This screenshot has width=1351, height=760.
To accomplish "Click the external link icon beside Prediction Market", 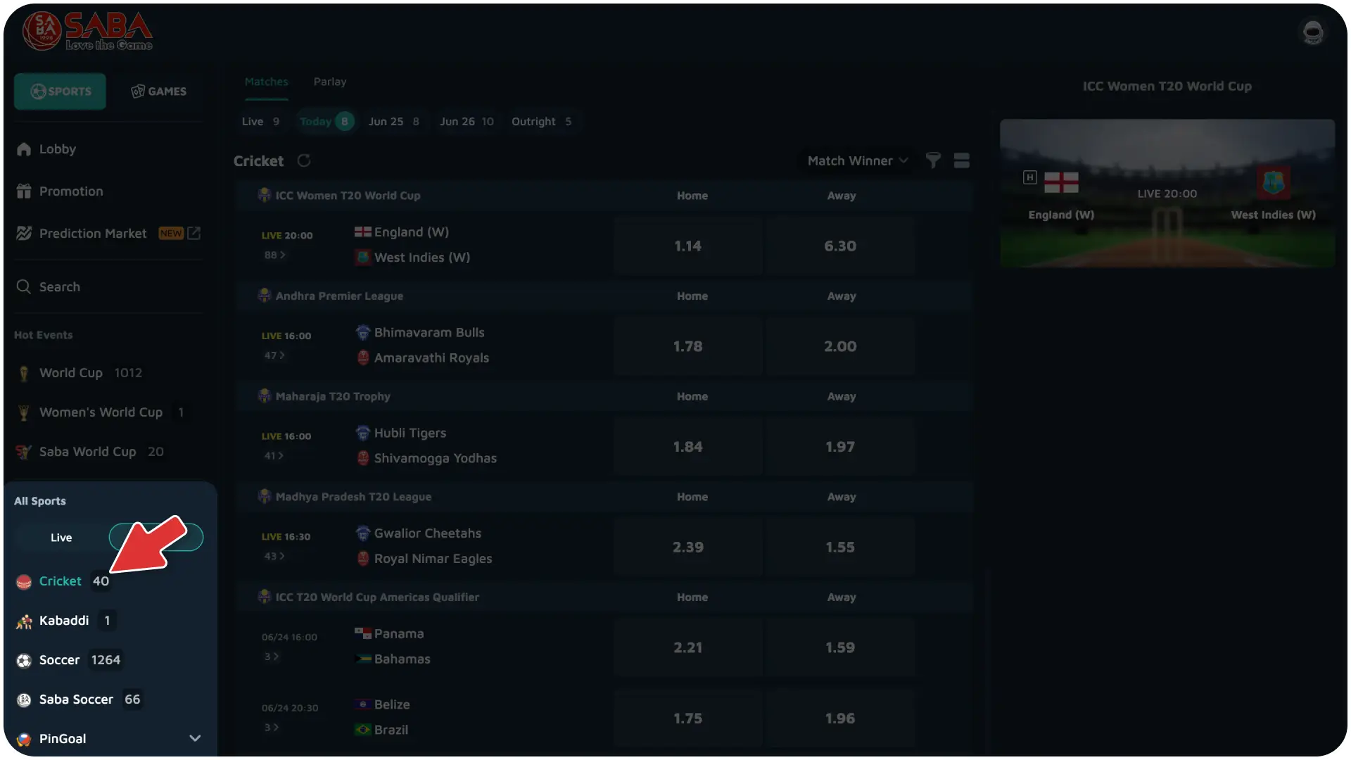I will point(194,233).
